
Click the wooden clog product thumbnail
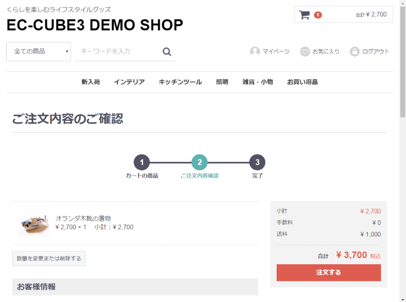click(x=33, y=222)
